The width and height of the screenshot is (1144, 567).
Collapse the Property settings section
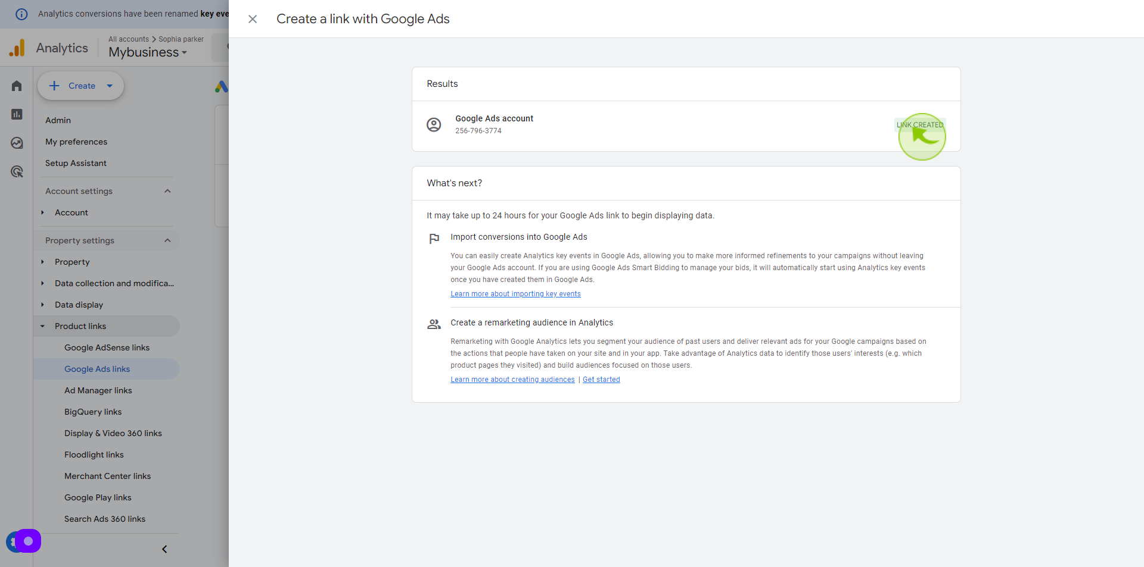[x=167, y=240]
